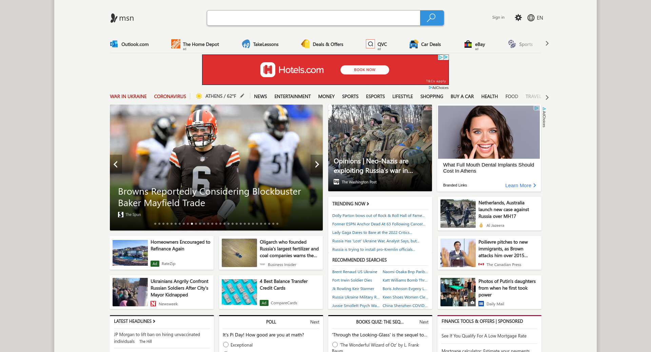Expand more news categories with right chevron
This screenshot has height=352, width=651.
tap(547, 97)
